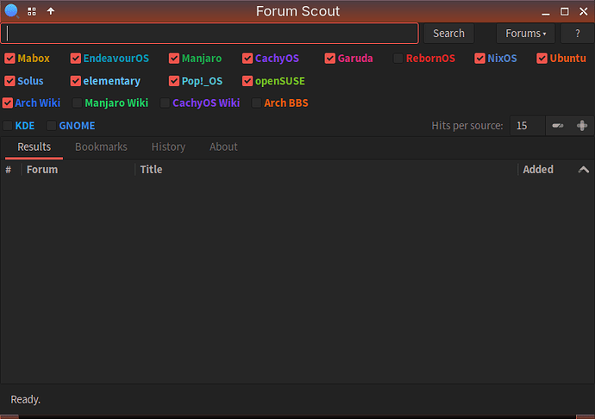Decrease hits per source with minus button
The image size is (595, 419).
click(557, 126)
